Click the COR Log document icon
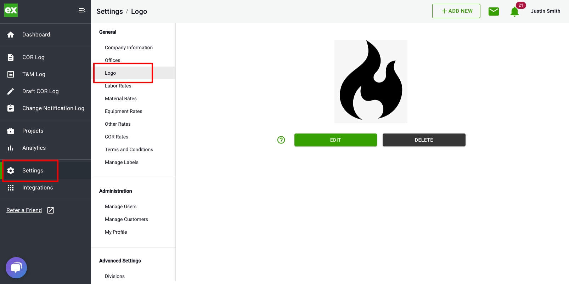 (11, 57)
